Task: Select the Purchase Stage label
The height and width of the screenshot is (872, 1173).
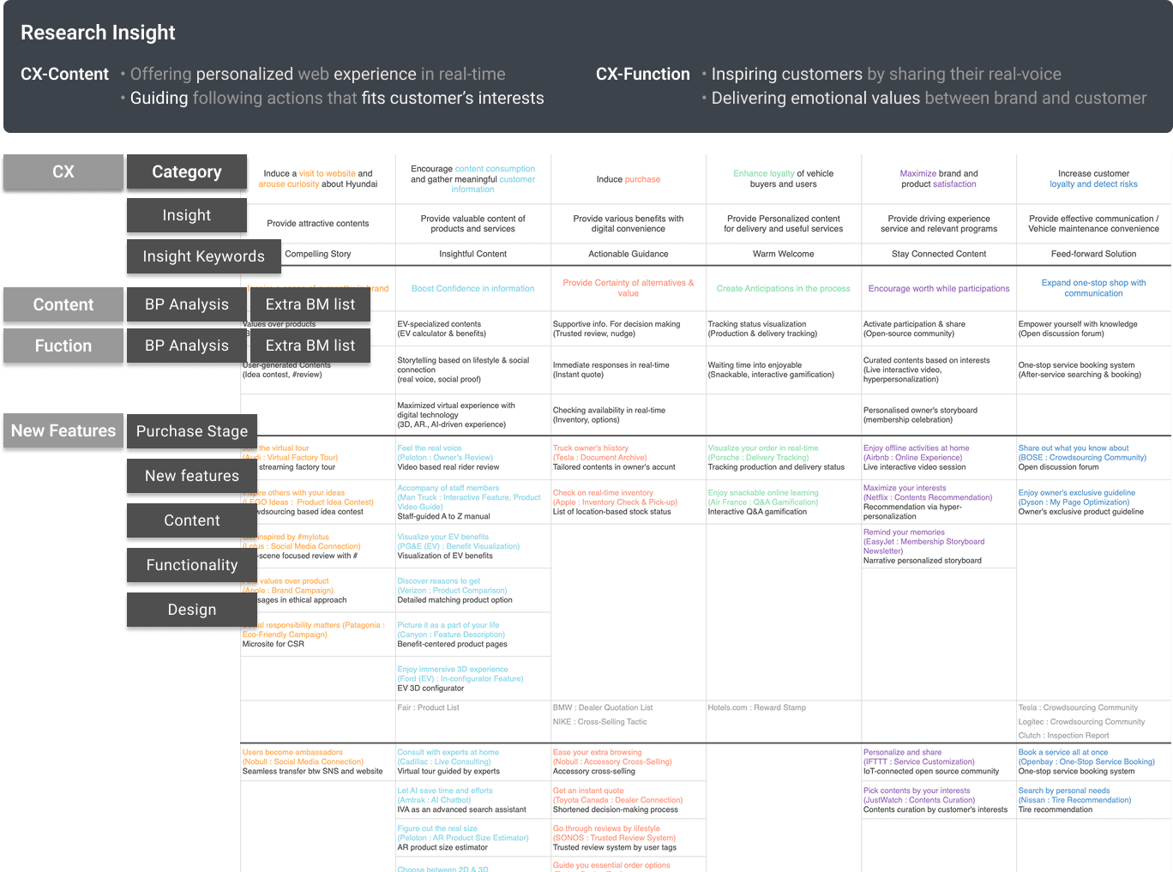Action: [x=191, y=431]
